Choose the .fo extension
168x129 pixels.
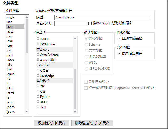tap(15, 79)
